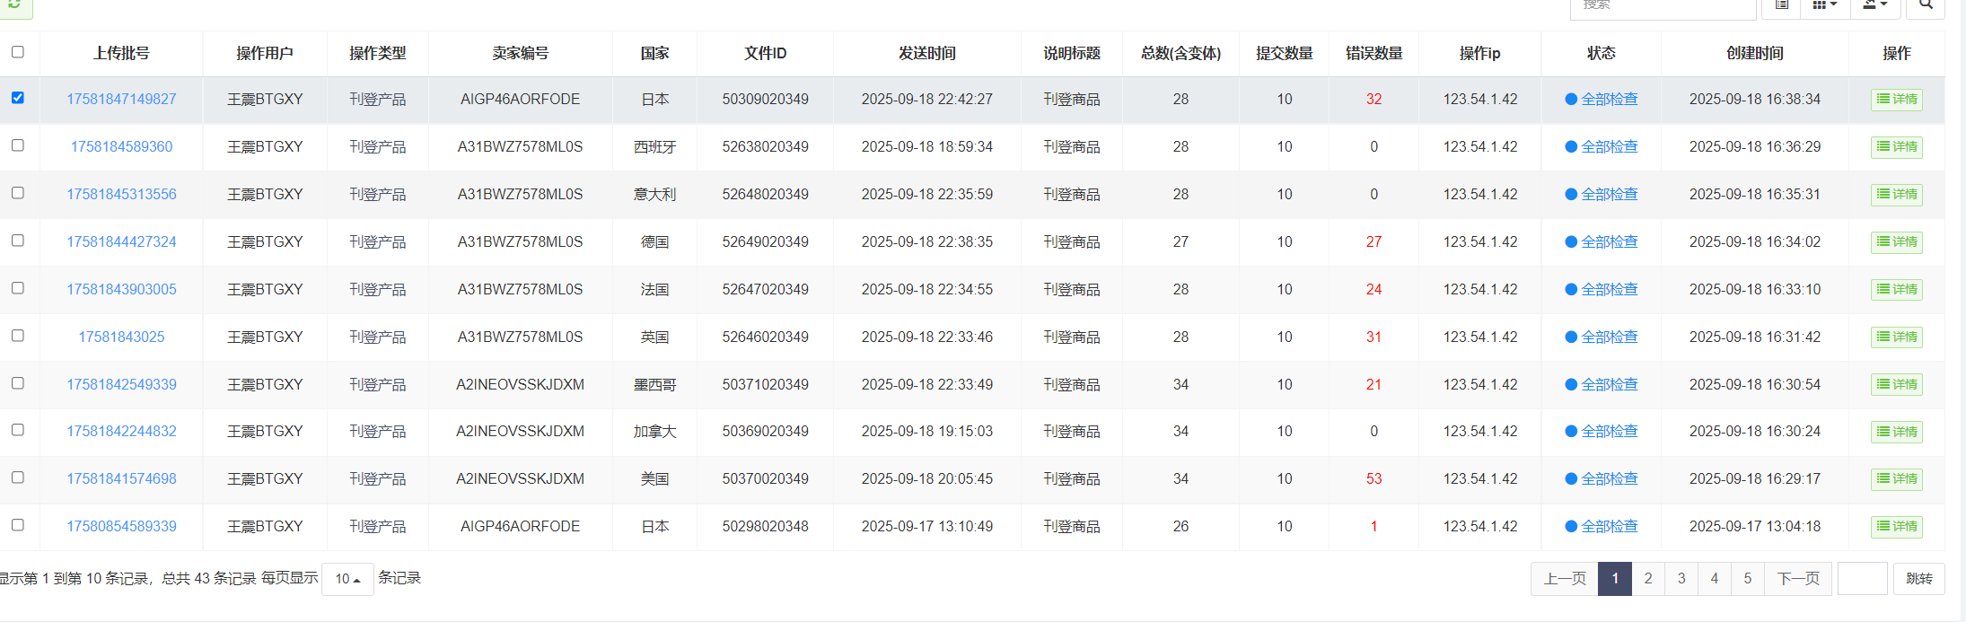
Task: Open 详情 for batch 17581847149827
Action: point(1896,100)
